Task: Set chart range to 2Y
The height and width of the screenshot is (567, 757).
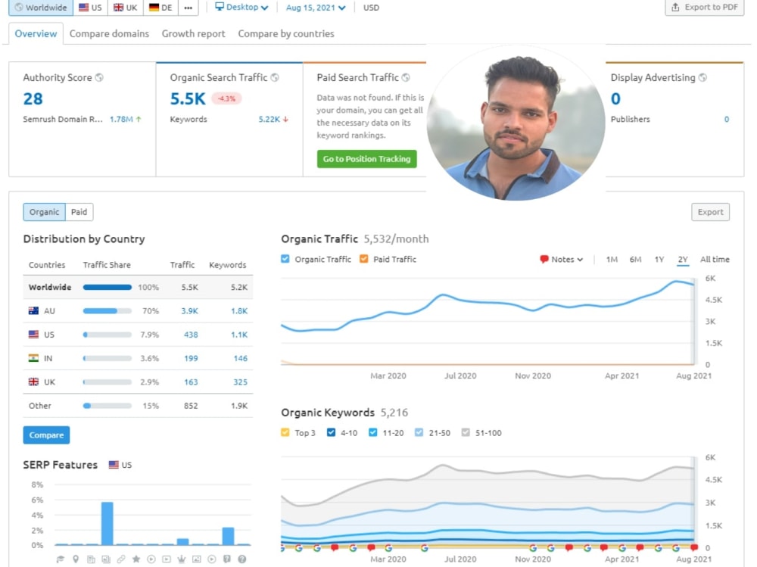Action: tap(683, 260)
